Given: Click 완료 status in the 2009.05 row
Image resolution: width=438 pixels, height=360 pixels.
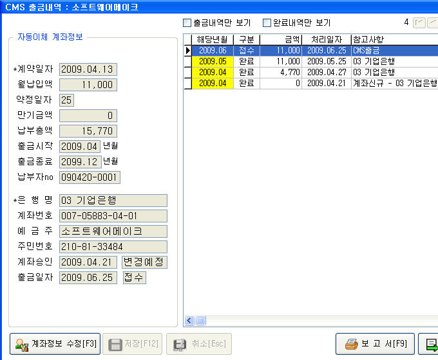Looking at the screenshot, I should tap(247, 61).
